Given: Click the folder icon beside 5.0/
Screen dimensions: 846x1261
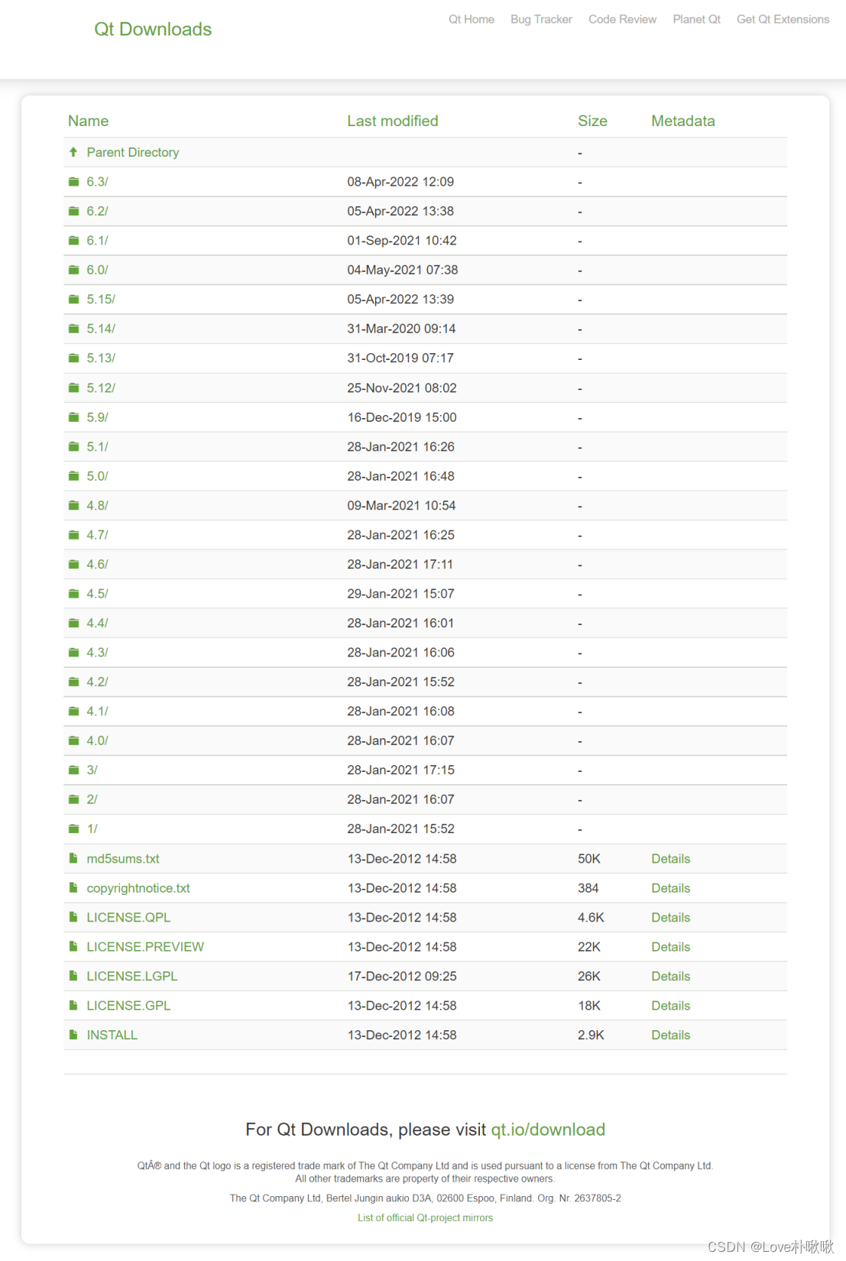Looking at the screenshot, I should [73, 476].
